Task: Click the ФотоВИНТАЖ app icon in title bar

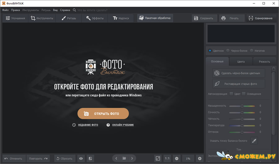Action: [x=3, y=3]
